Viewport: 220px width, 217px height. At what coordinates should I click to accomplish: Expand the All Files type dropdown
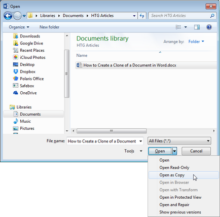[179, 141]
